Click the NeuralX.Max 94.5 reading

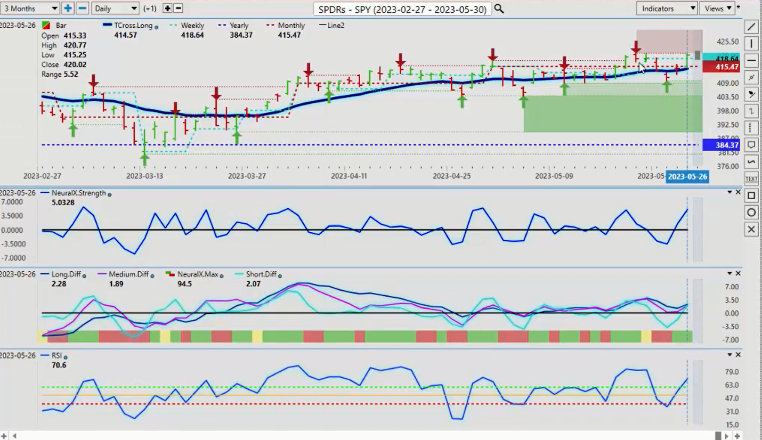(184, 284)
